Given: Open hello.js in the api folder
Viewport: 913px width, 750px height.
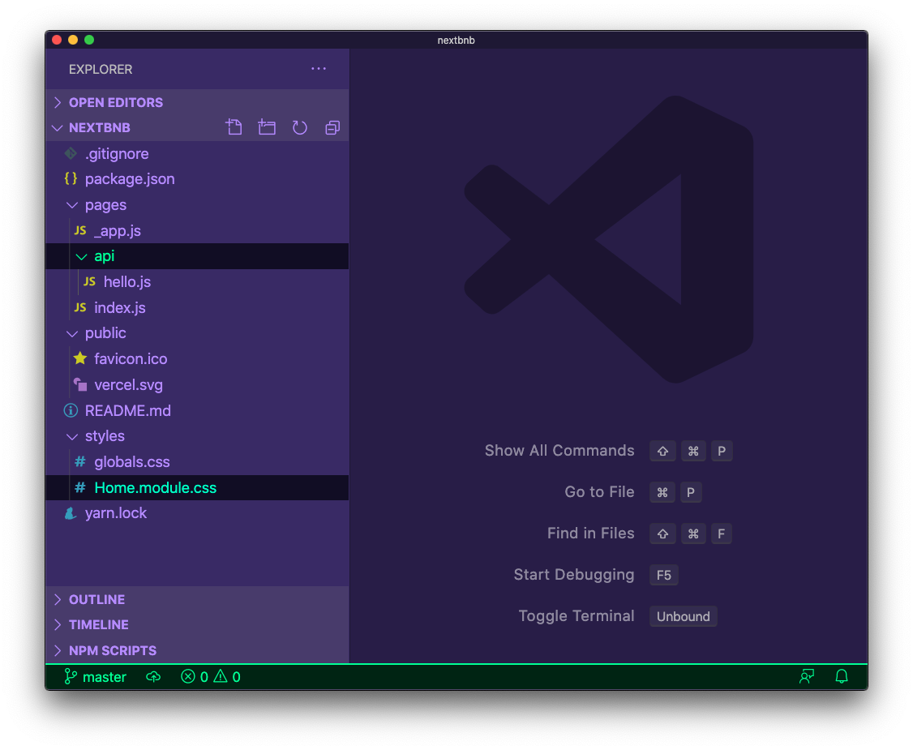Looking at the screenshot, I should (x=126, y=282).
